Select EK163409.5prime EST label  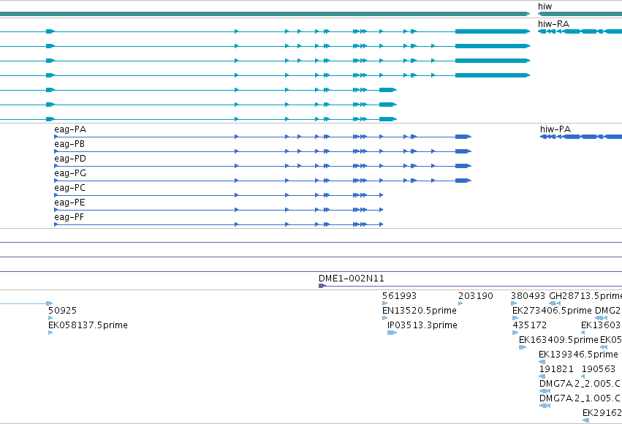558,340
